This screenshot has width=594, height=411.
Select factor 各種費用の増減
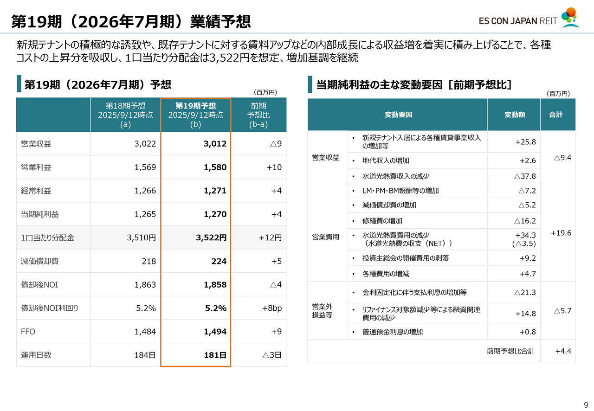click(x=386, y=274)
